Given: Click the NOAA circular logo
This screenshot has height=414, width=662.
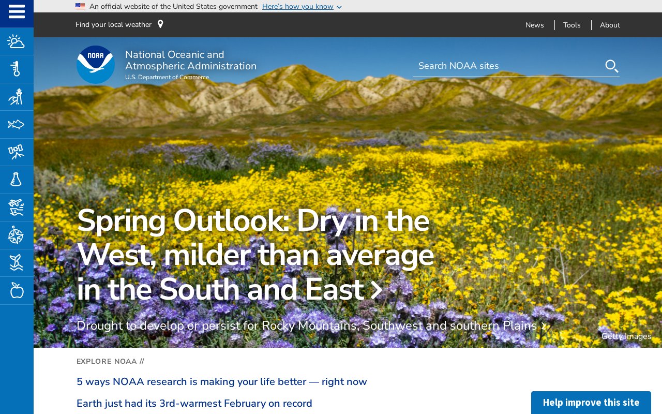Looking at the screenshot, I should [96, 65].
